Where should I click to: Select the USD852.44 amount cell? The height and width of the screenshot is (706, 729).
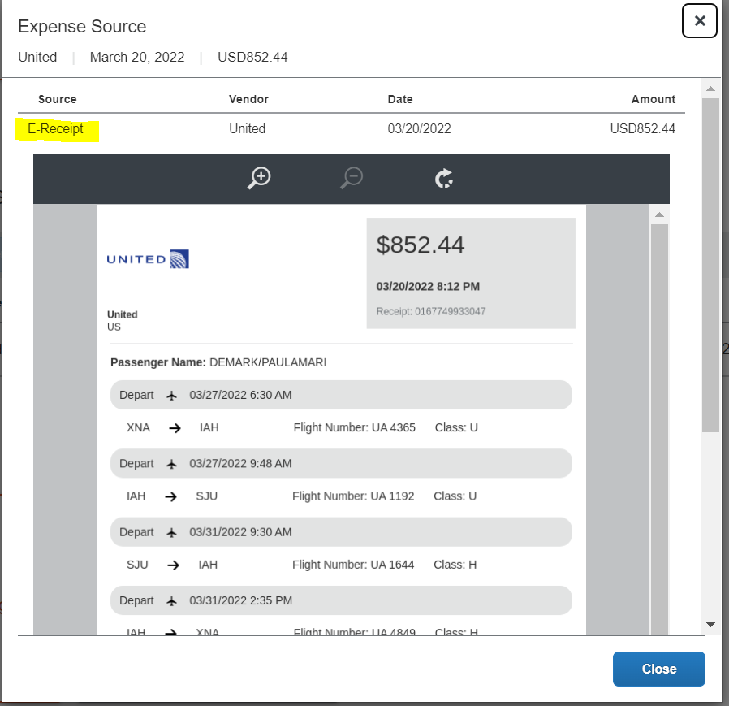coord(642,129)
